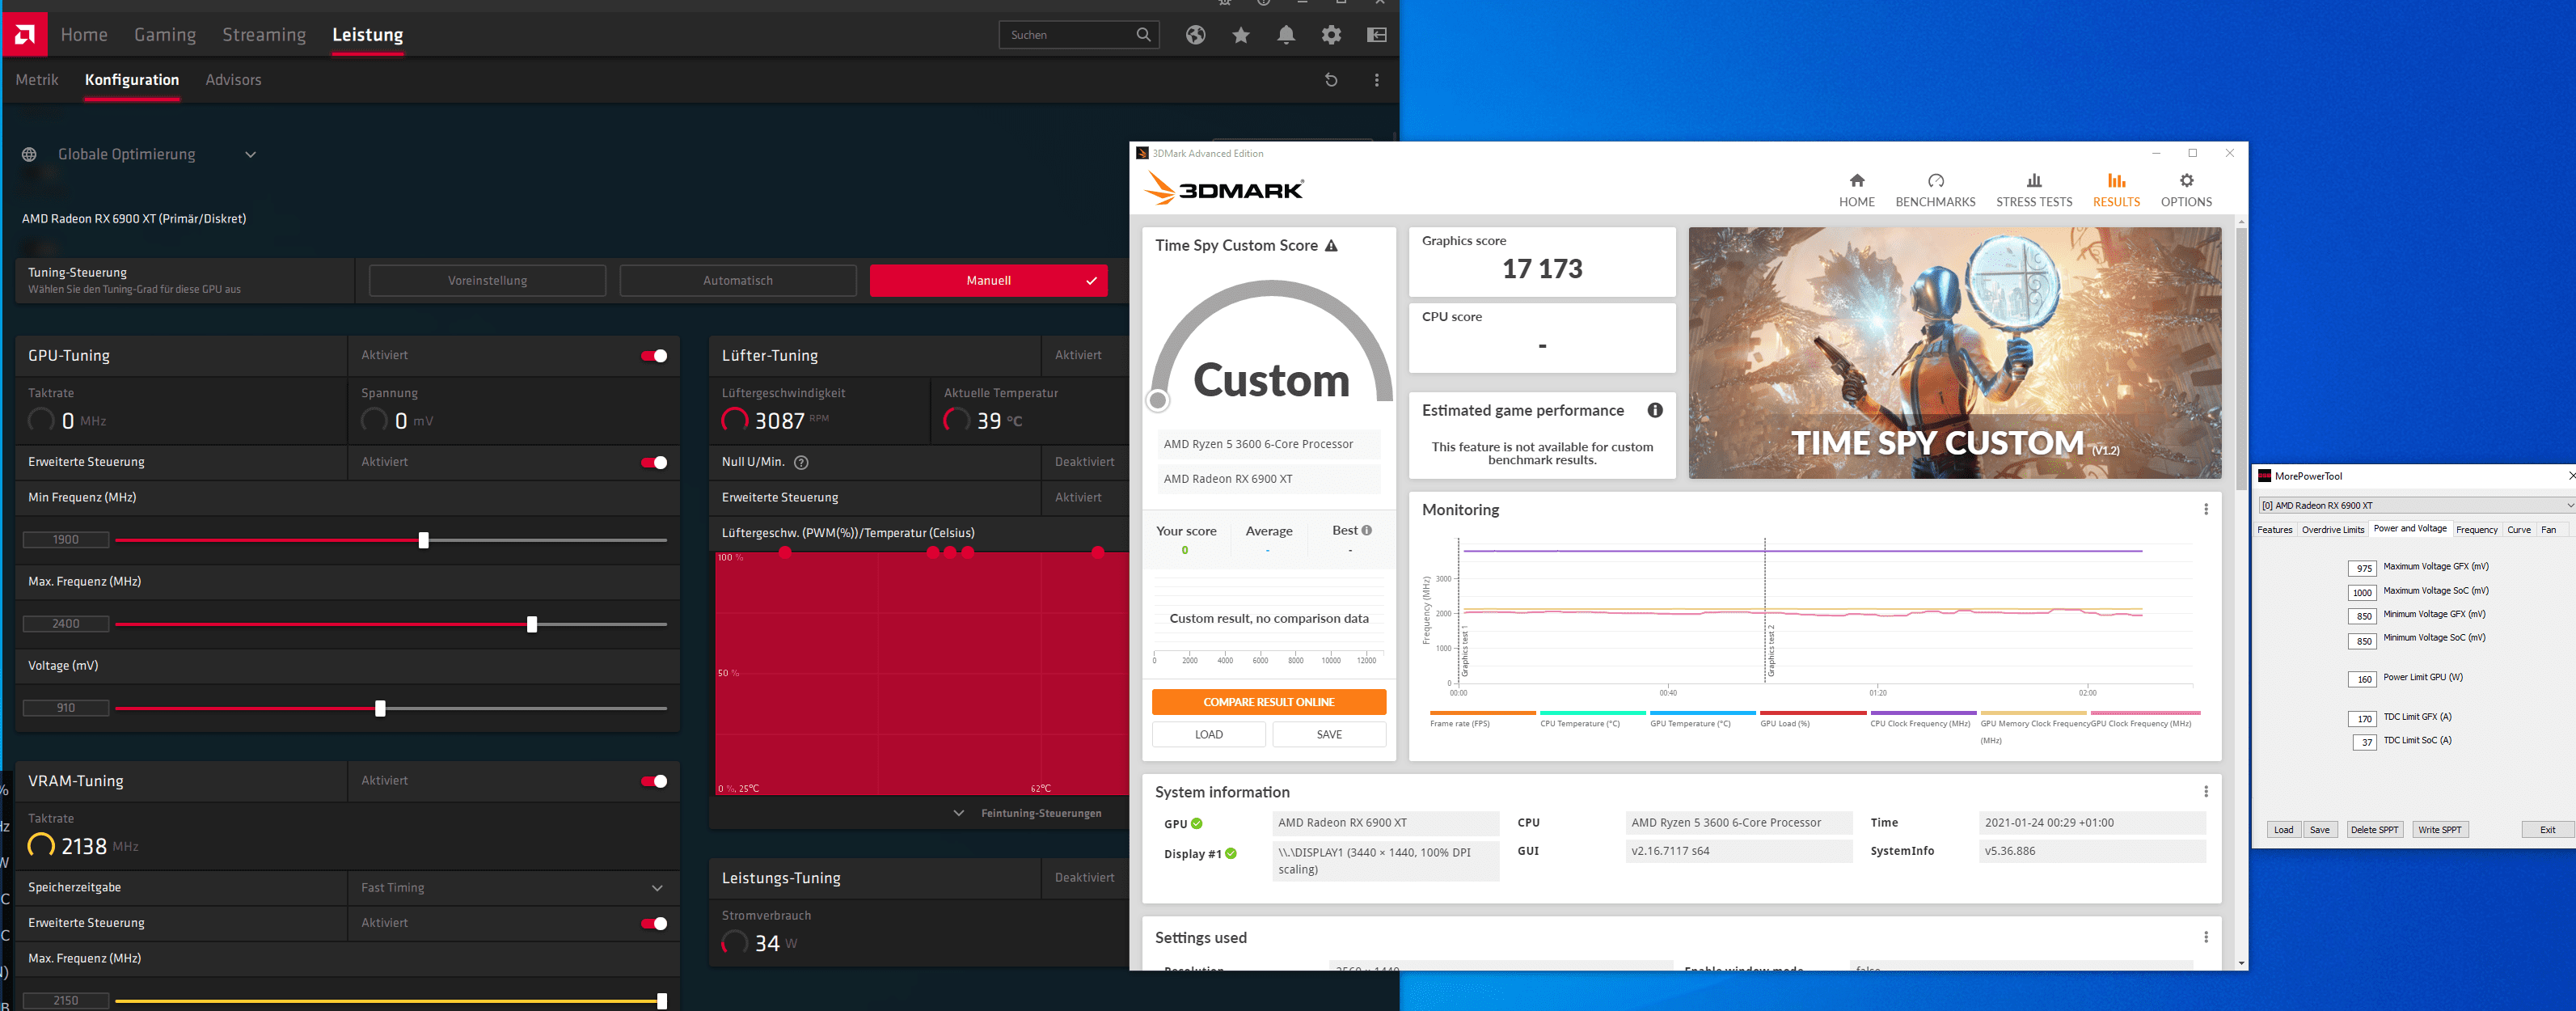Click the Min Frequenz slider handle
2576x1011 pixels.
pos(423,540)
